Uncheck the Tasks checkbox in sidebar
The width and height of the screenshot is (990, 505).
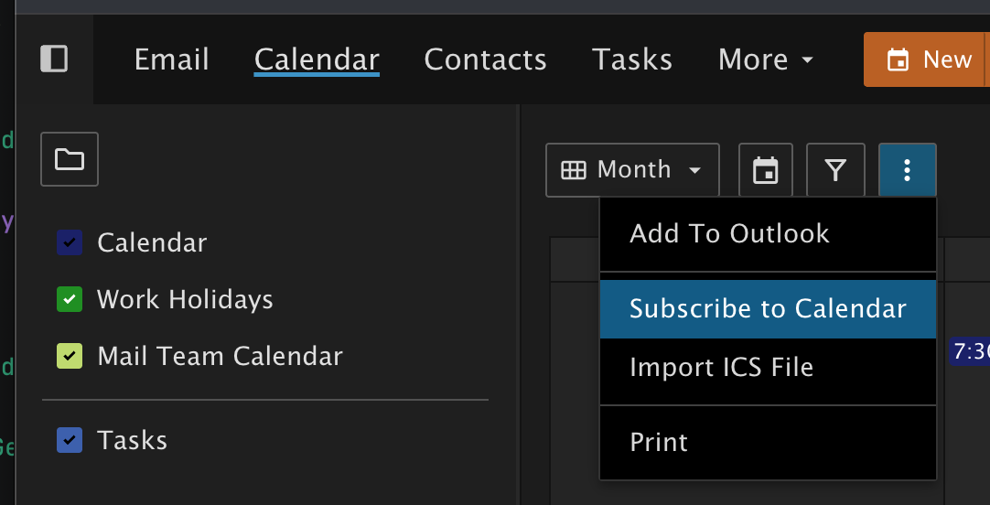point(70,440)
